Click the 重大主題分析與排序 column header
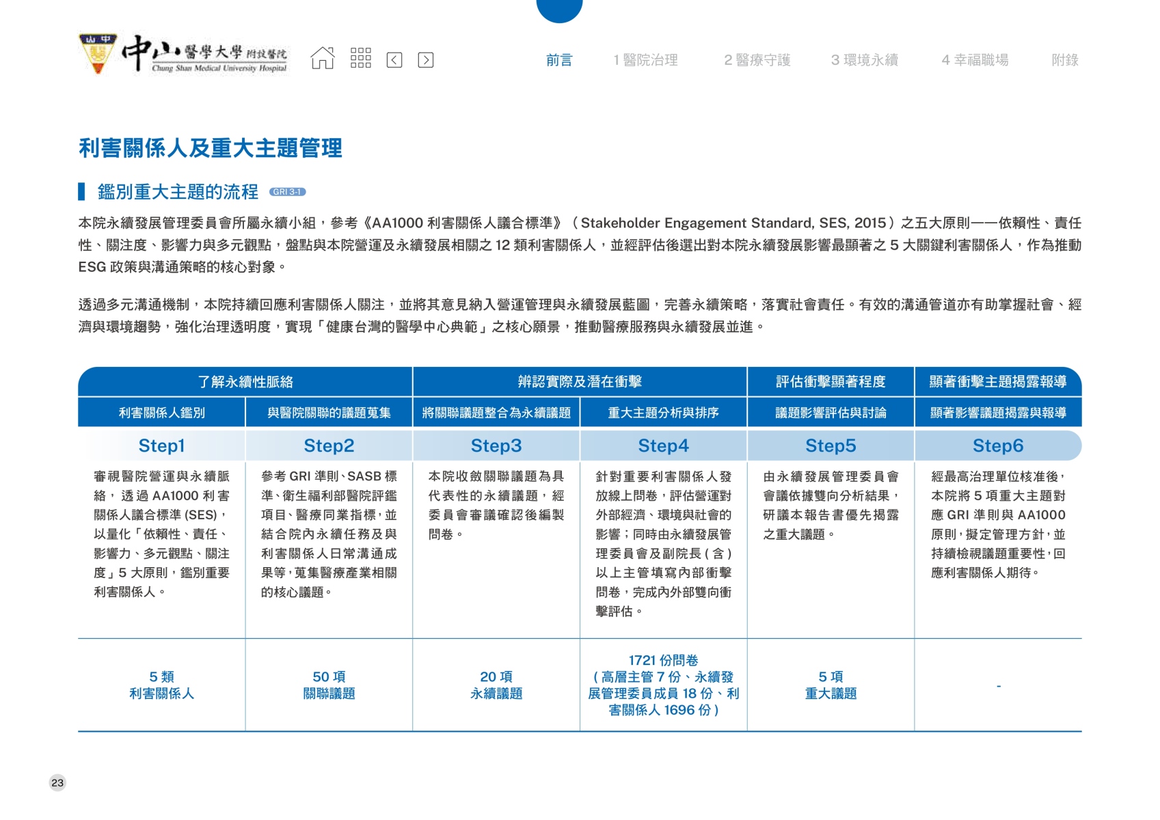 pyautogui.click(x=663, y=413)
